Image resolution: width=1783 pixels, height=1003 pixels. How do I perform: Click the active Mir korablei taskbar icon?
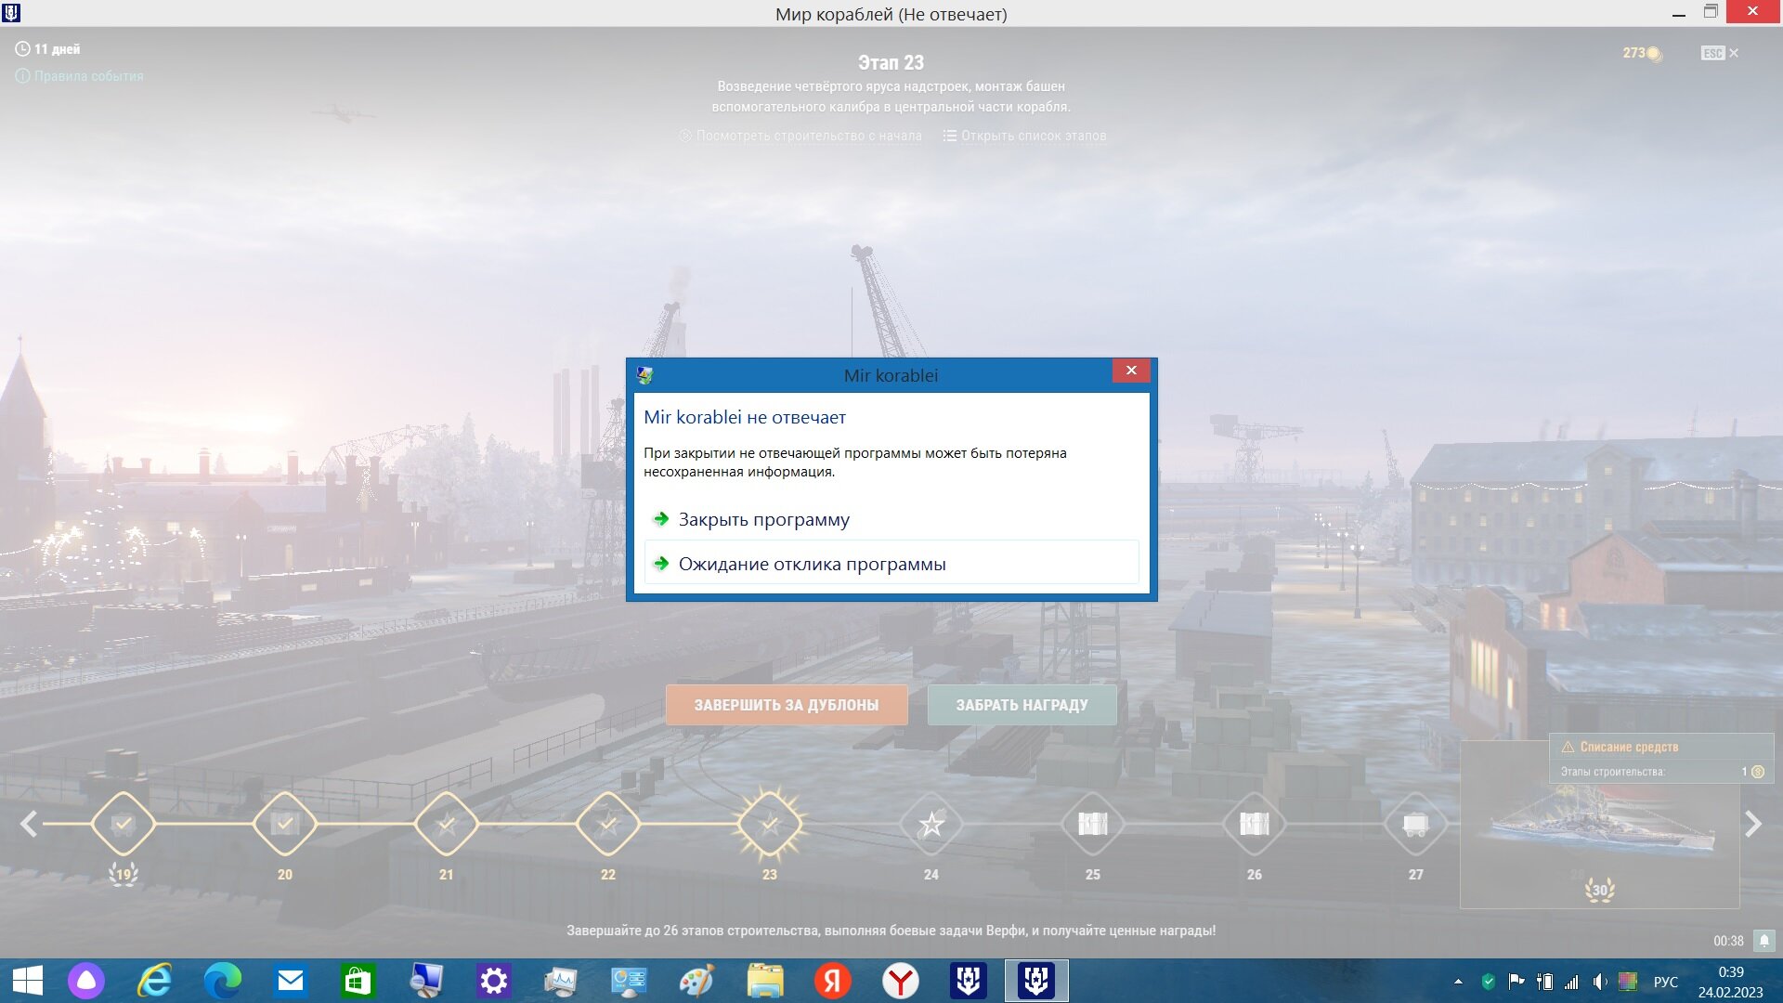[x=1036, y=981]
